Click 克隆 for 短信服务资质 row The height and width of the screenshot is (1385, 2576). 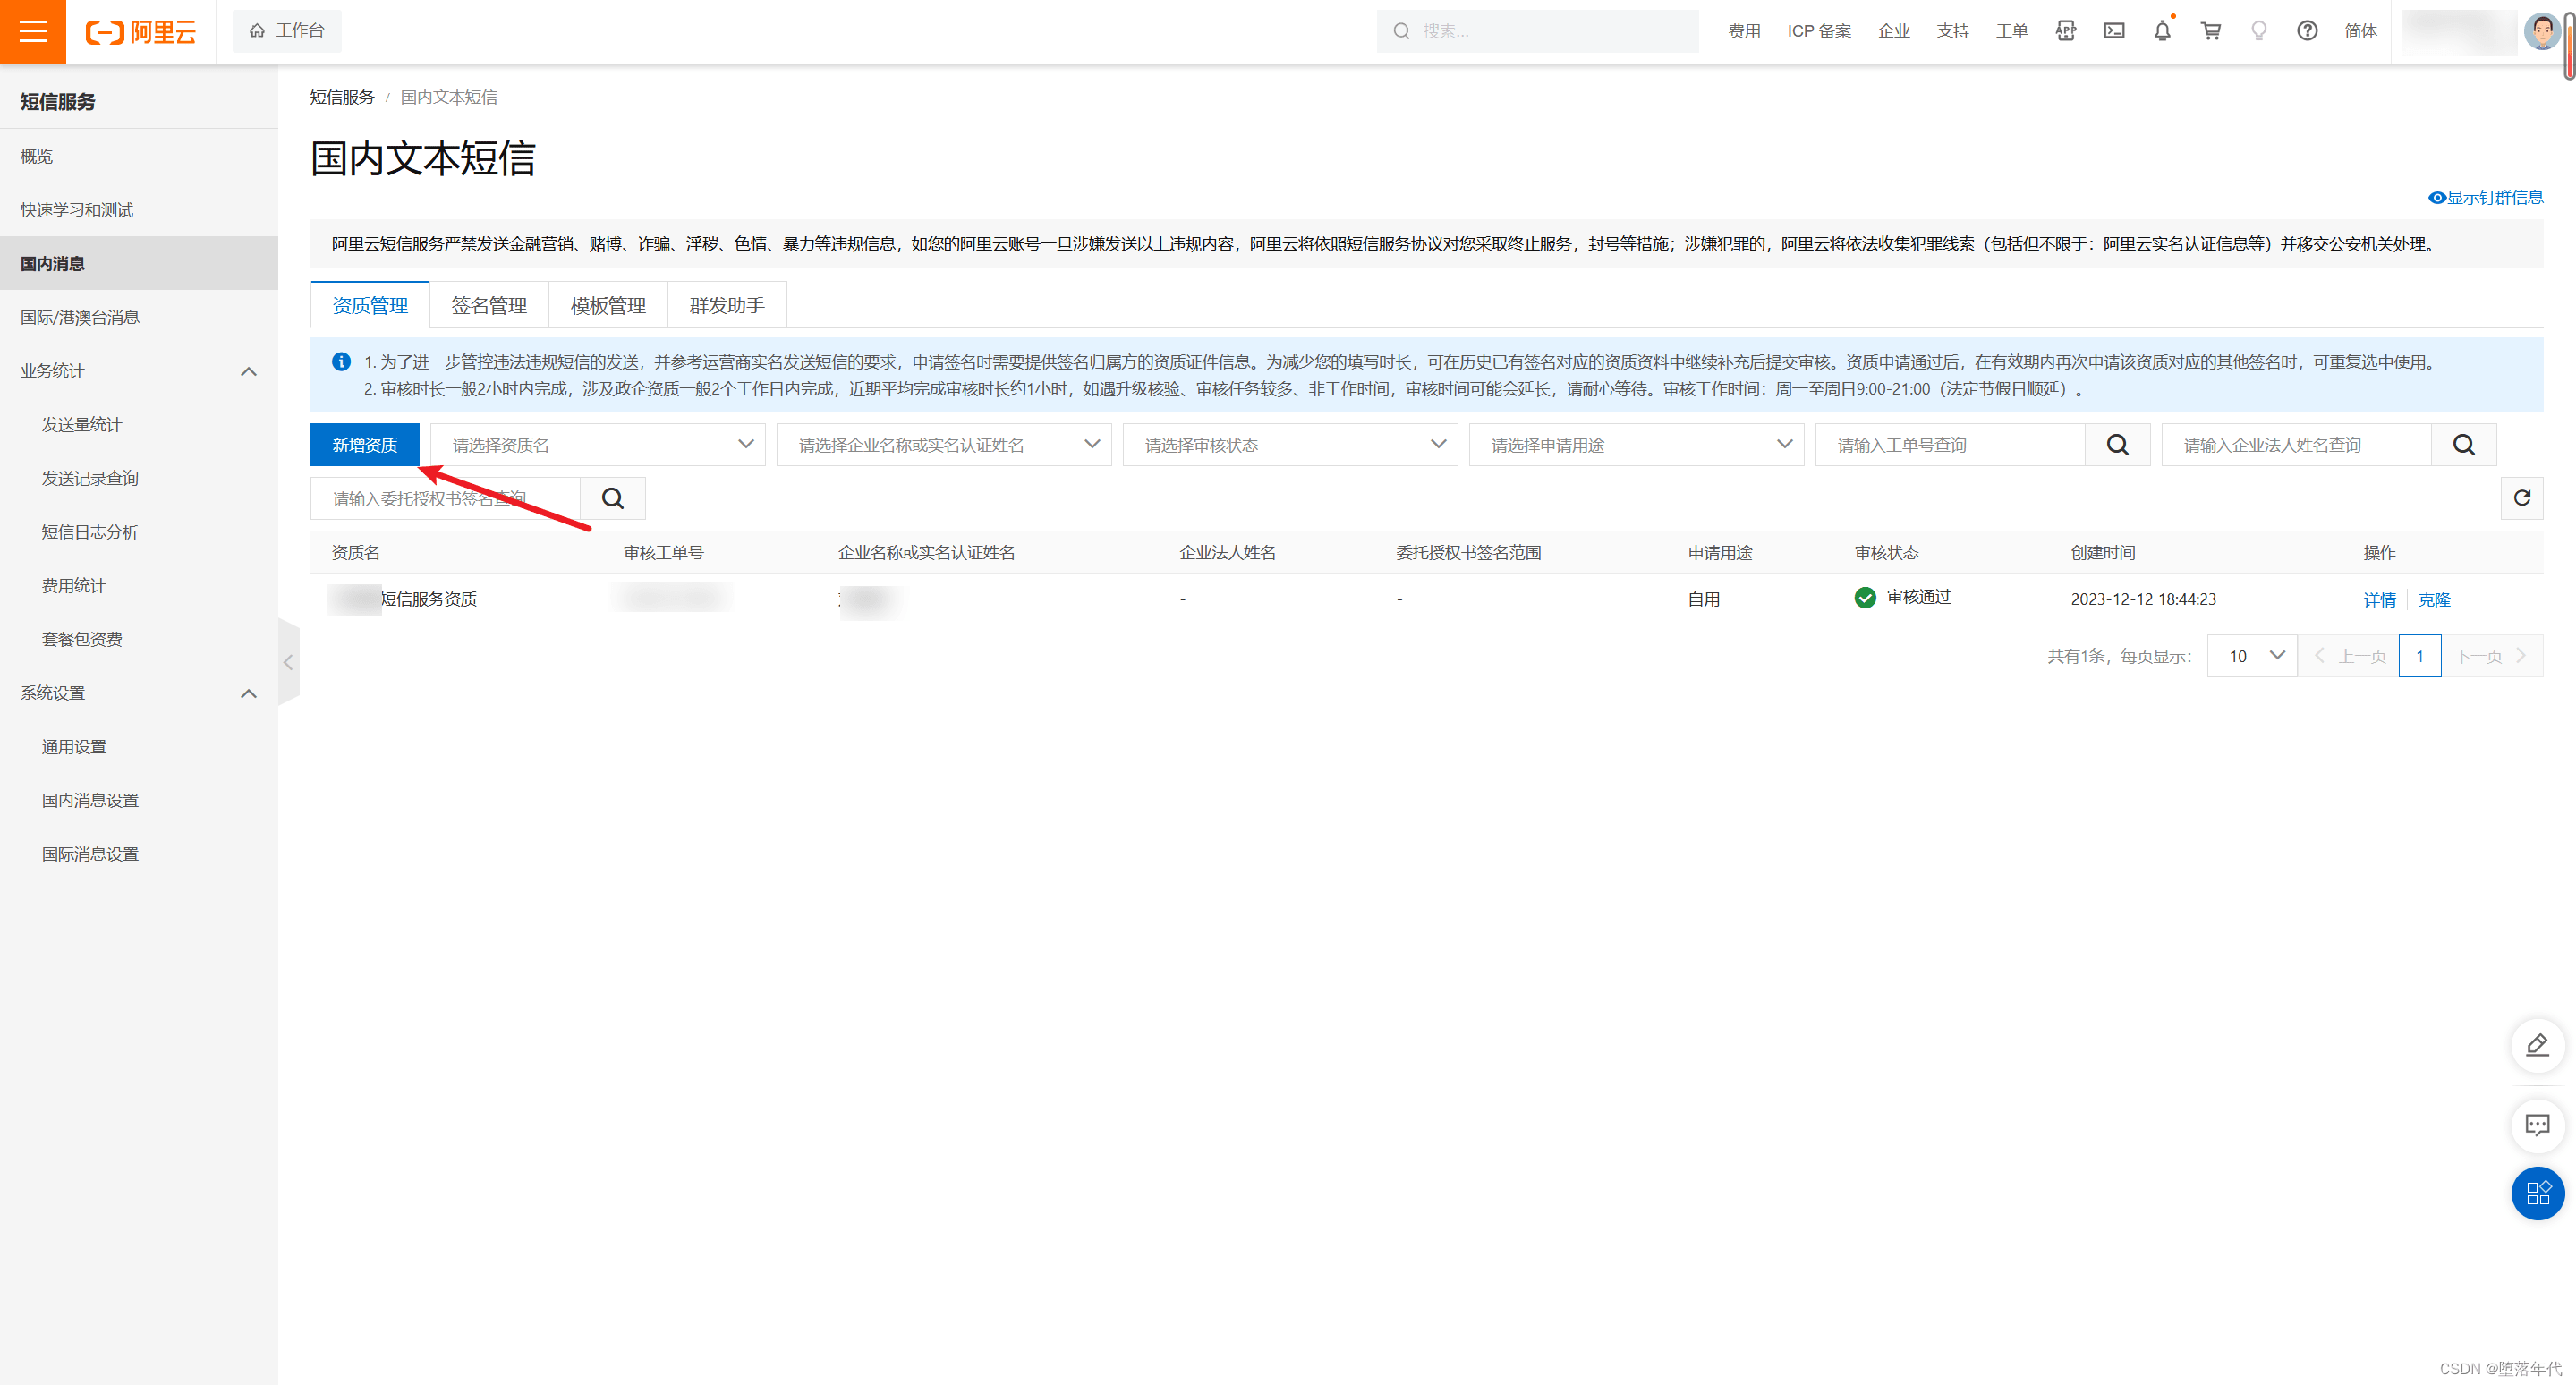pos(2434,600)
